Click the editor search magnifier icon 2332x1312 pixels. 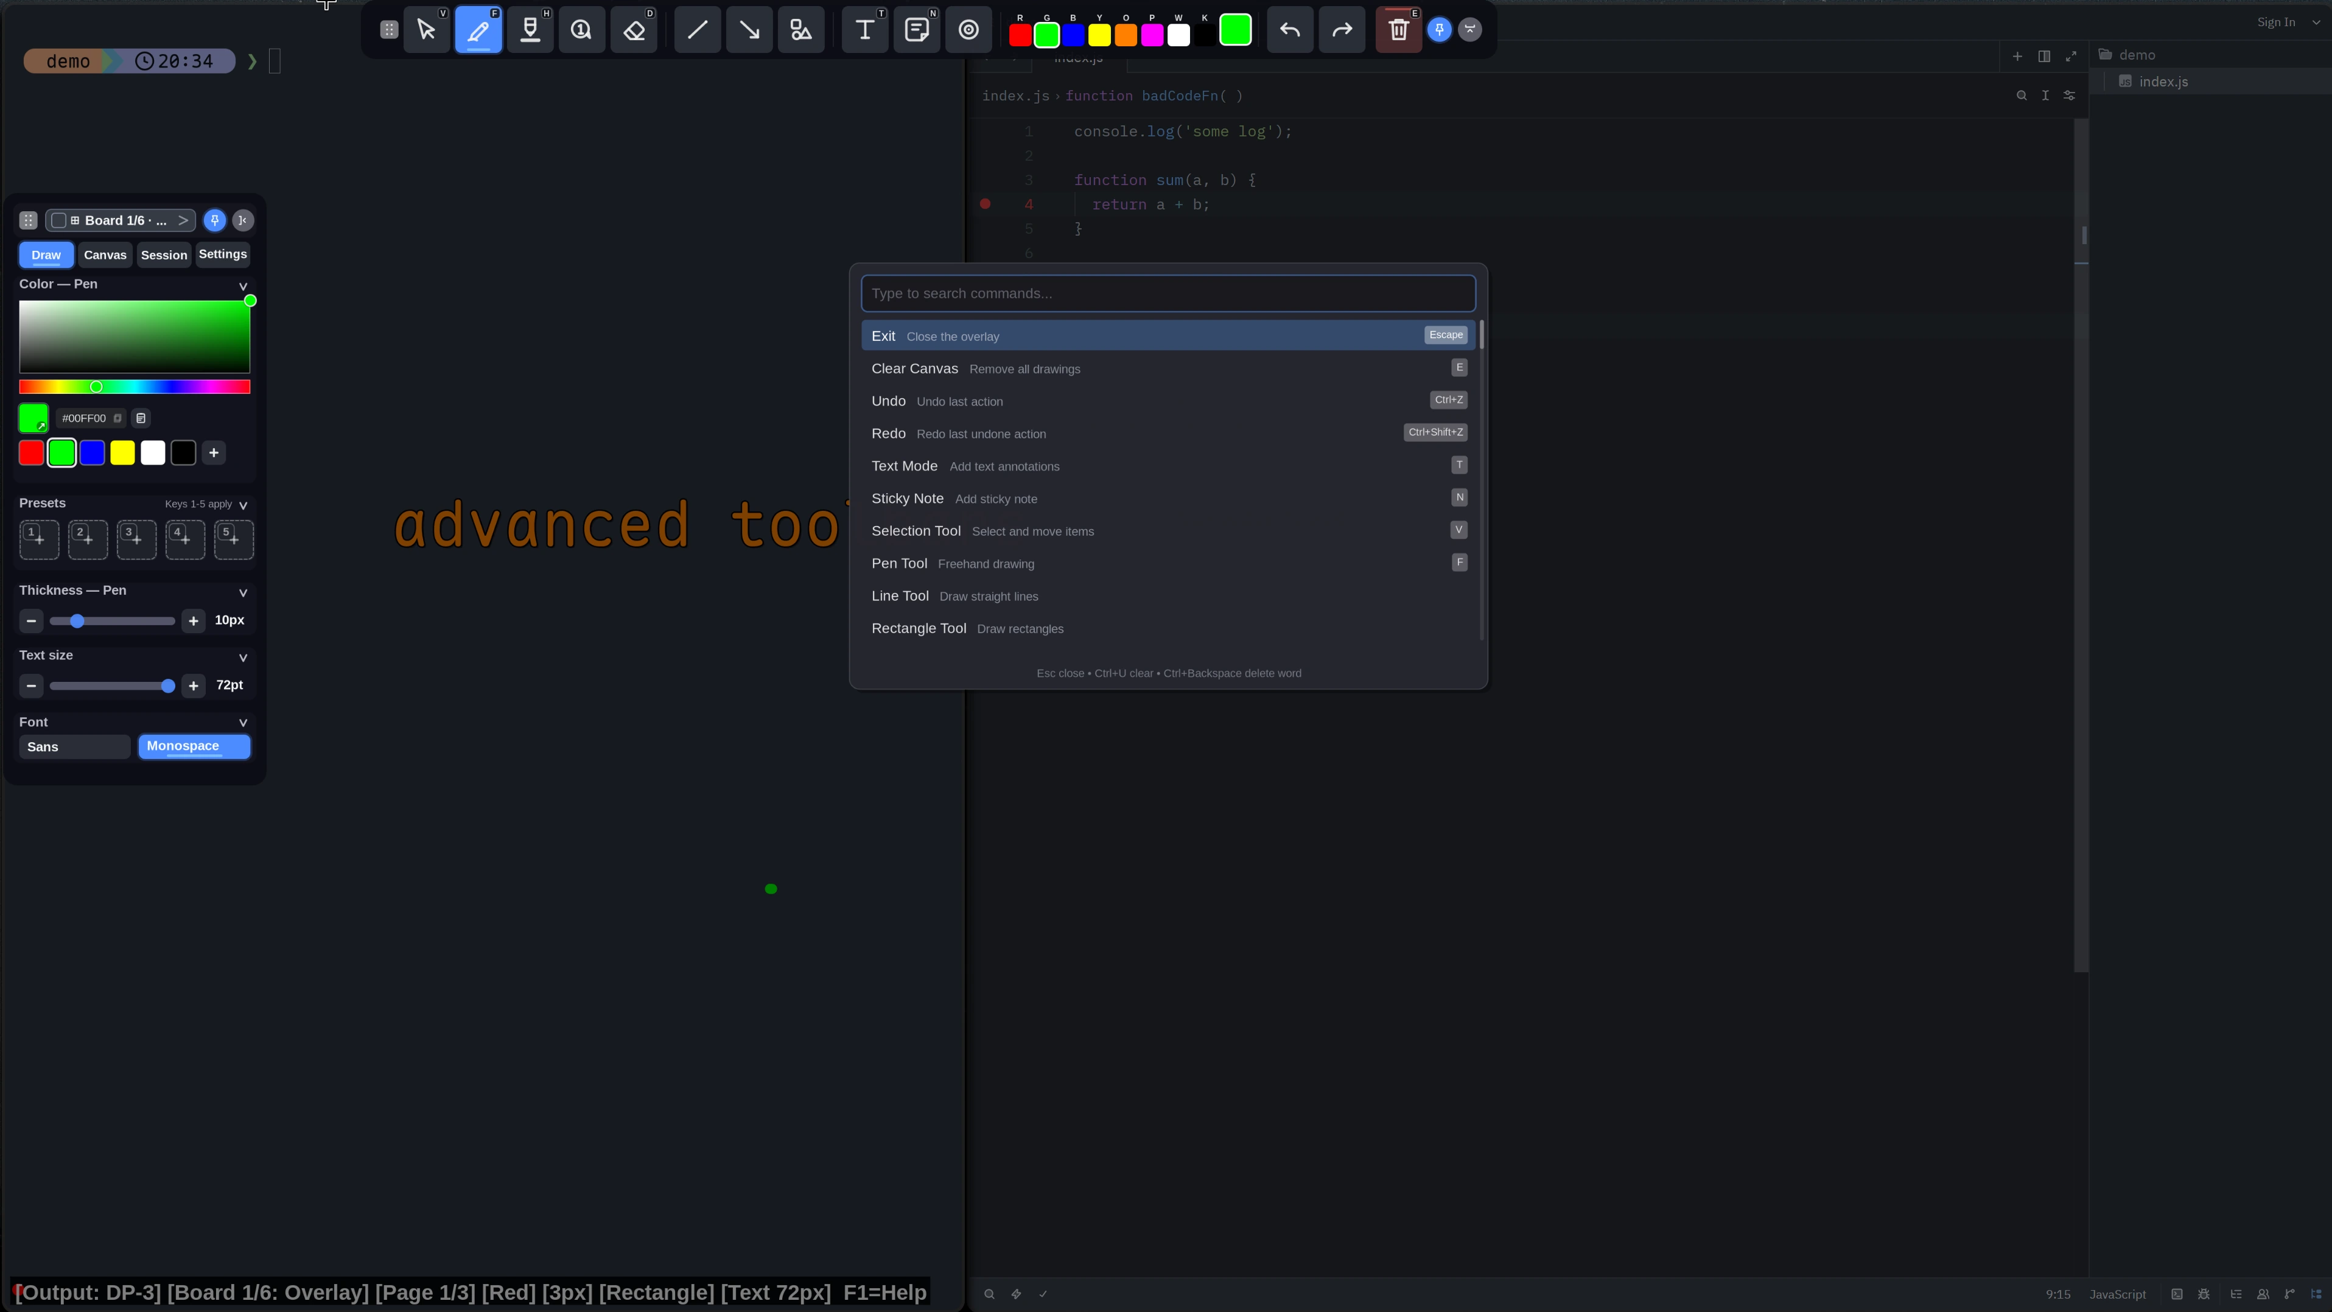point(2022,95)
